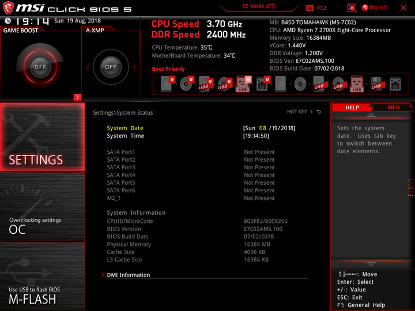The width and height of the screenshot is (415, 311).
Task: Select the month 08 in System Date
Action: 263,128
